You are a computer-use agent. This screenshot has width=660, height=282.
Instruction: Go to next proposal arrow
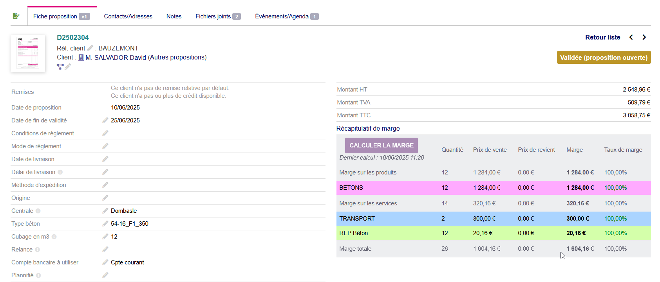[x=644, y=37]
